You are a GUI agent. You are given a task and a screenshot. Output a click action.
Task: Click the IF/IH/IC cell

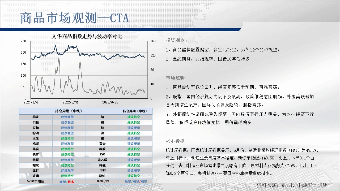click(102, 181)
